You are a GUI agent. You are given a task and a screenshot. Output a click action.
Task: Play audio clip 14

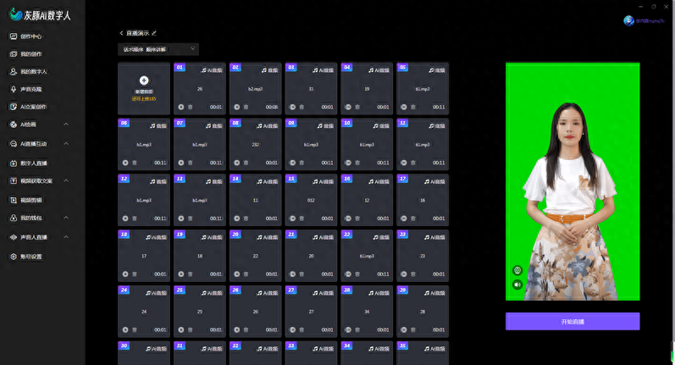(237, 218)
